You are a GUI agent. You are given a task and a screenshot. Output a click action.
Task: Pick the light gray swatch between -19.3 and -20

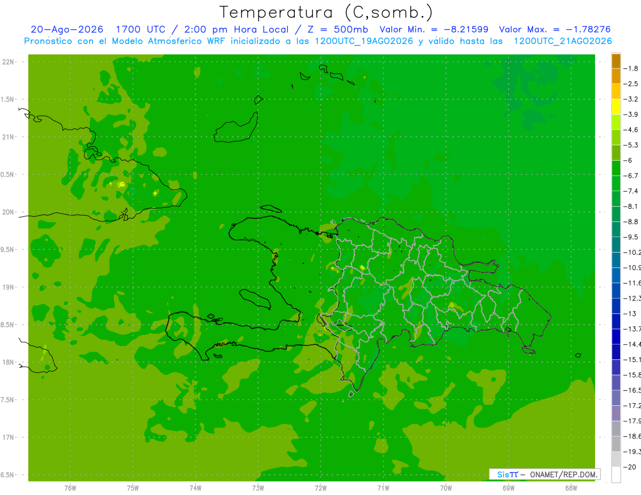pos(616,459)
